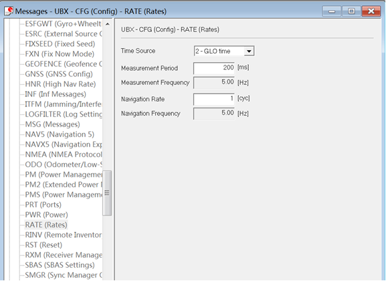Select FIXSEED (Fixed Seed) tree item
Viewport: 386px width, 281px height.
tap(60, 44)
